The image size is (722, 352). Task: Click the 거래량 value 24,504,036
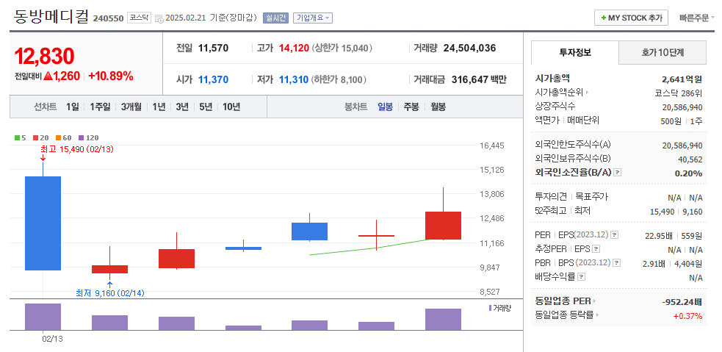(x=469, y=48)
